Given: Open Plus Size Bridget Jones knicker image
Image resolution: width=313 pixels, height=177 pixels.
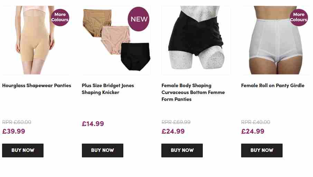Looking at the screenshot, I should (116, 40).
